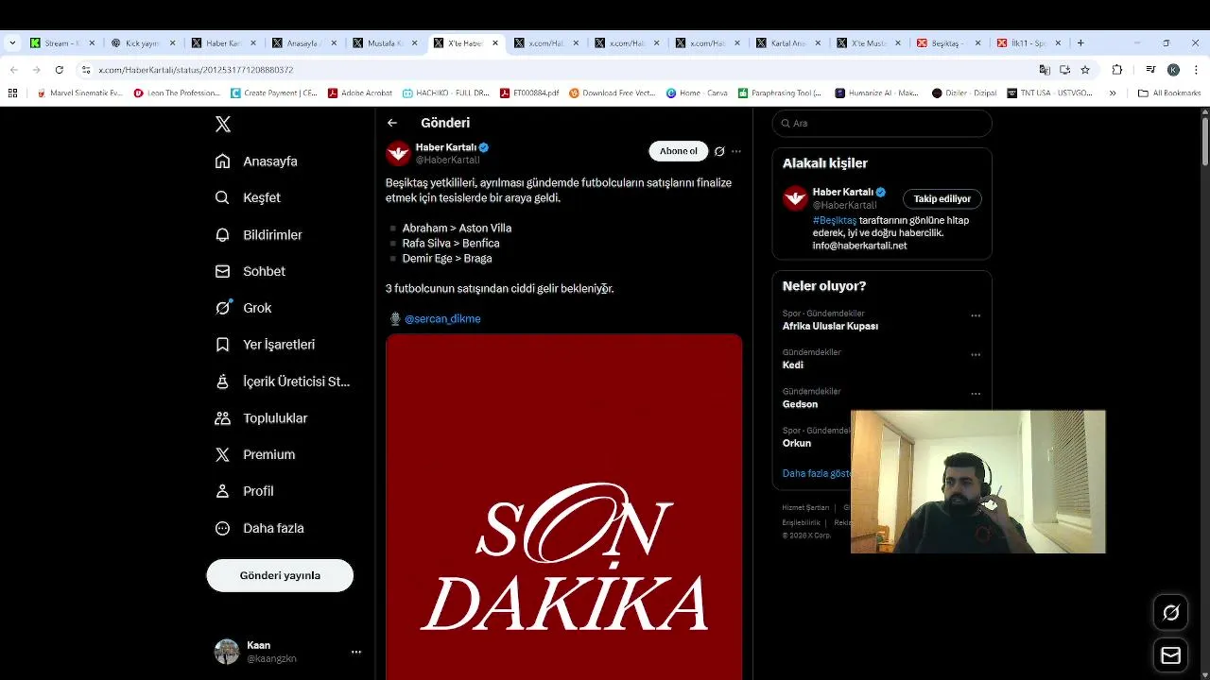
Task: Open Daha fazla menu in sidebar
Action: [x=260, y=528]
